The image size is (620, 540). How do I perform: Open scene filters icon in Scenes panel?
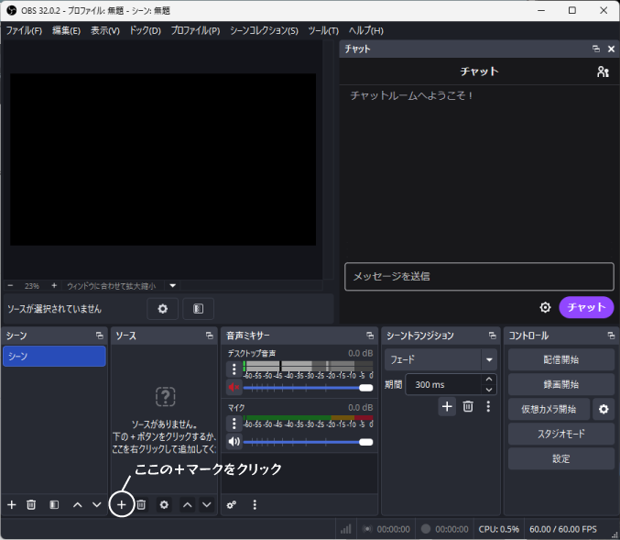tap(54, 504)
